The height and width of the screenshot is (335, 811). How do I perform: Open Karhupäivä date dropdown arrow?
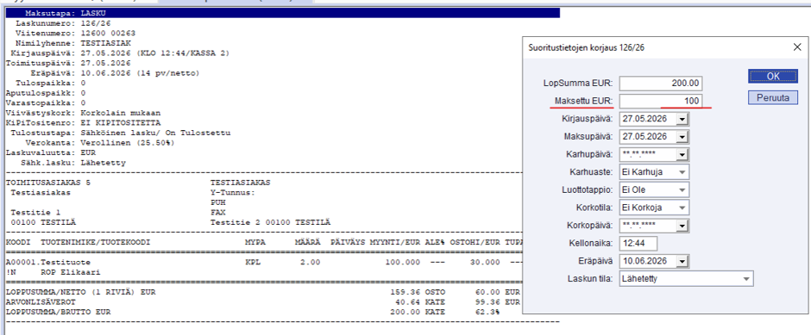[x=682, y=154]
